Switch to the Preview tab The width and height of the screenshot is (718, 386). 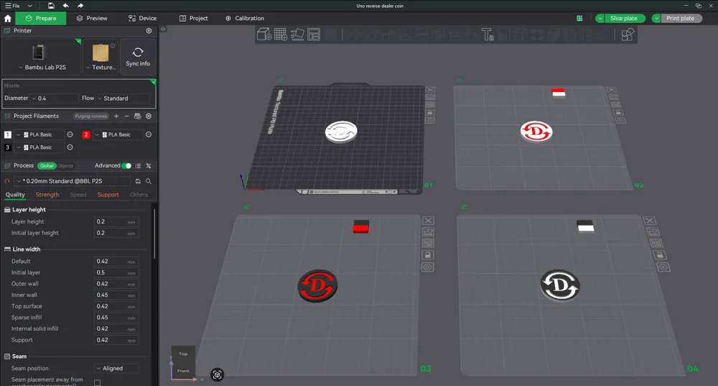pos(92,19)
